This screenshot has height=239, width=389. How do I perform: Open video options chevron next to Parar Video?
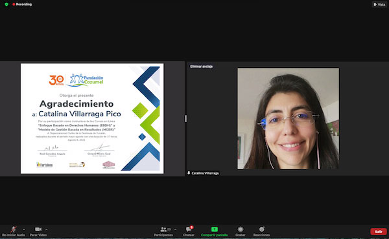(x=47, y=229)
